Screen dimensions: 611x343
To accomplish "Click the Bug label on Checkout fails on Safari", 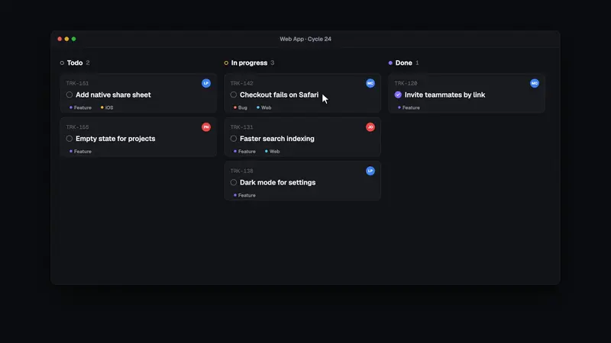I will tap(240, 107).
